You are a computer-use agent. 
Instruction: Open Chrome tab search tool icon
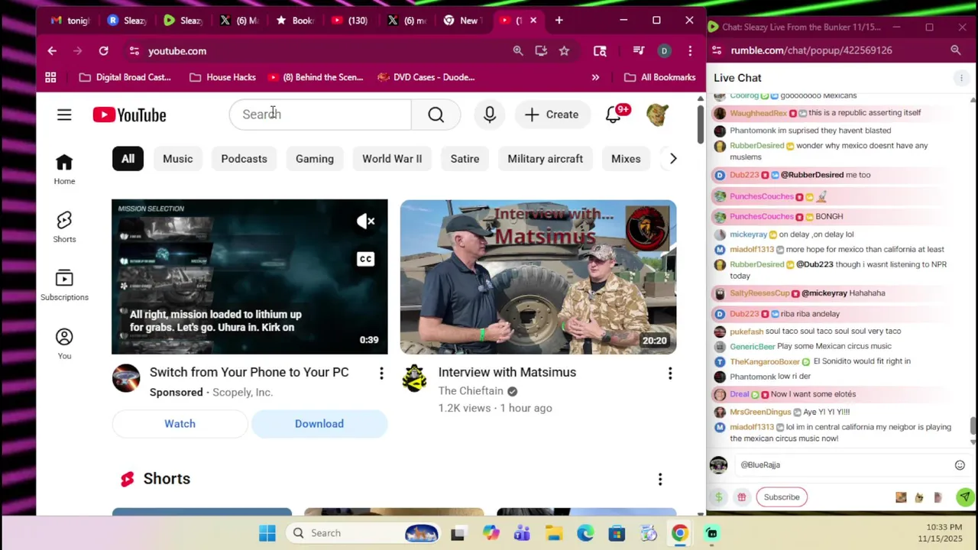[x=600, y=51]
